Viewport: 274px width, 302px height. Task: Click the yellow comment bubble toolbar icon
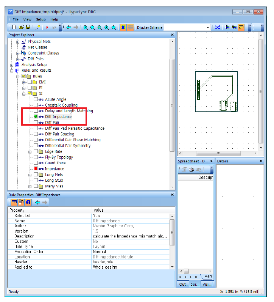click(241, 27)
